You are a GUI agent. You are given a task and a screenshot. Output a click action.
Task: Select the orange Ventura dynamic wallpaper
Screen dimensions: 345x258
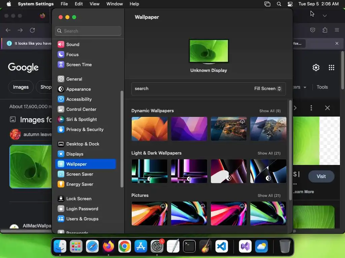[x=149, y=129]
